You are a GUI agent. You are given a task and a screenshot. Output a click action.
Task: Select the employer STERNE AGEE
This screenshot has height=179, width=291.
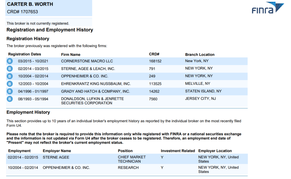tap(56, 158)
